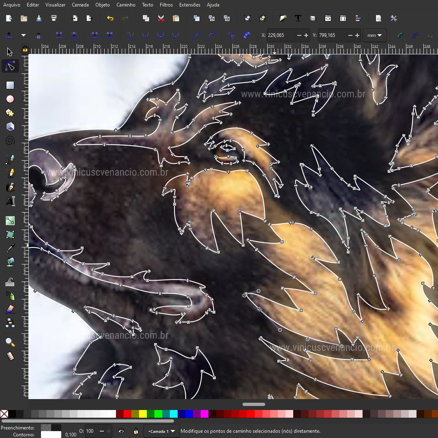The width and height of the screenshot is (438, 438).
Task: Select the Paint bucket tool
Action: tap(10, 262)
